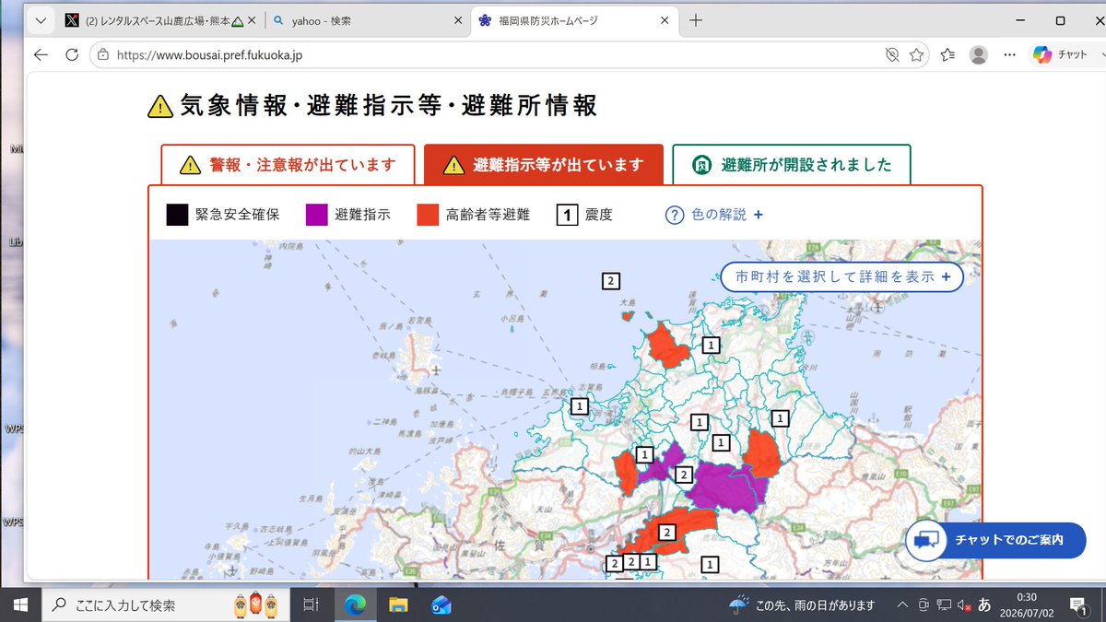1106x622 pixels.
Task: Click the large purple 避難指示 region
Action: pyautogui.click(x=728, y=487)
